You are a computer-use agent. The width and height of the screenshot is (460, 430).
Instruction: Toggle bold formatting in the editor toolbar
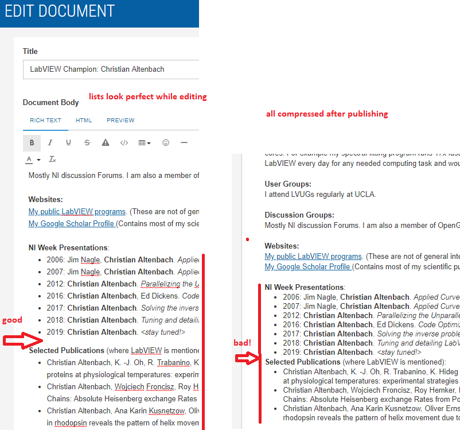pos(32,143)
